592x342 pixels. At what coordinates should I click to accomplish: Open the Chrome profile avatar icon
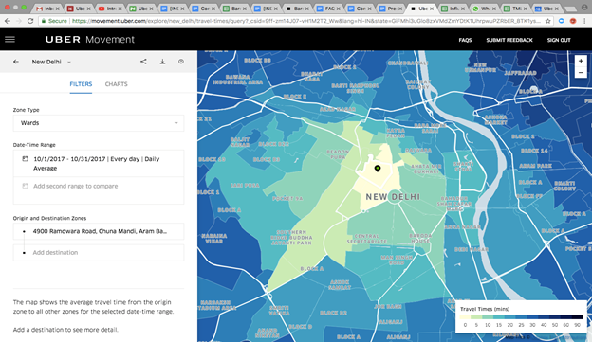coord(584,8)
